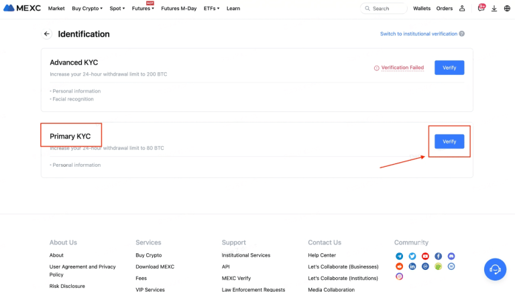Switch to institutional verification
Viewport: 515px width, 292px height.
coord(418,33)
